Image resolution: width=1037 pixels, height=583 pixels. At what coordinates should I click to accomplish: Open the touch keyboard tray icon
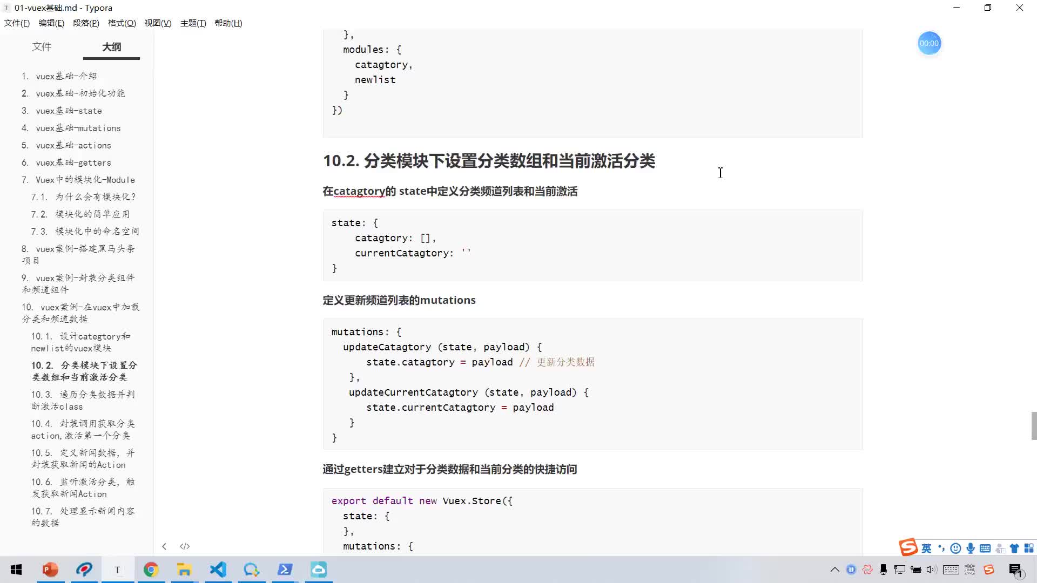[951, 570]
